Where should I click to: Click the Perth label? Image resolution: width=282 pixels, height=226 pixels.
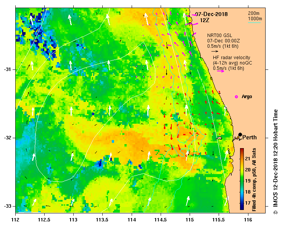click(x=250, y=137)
